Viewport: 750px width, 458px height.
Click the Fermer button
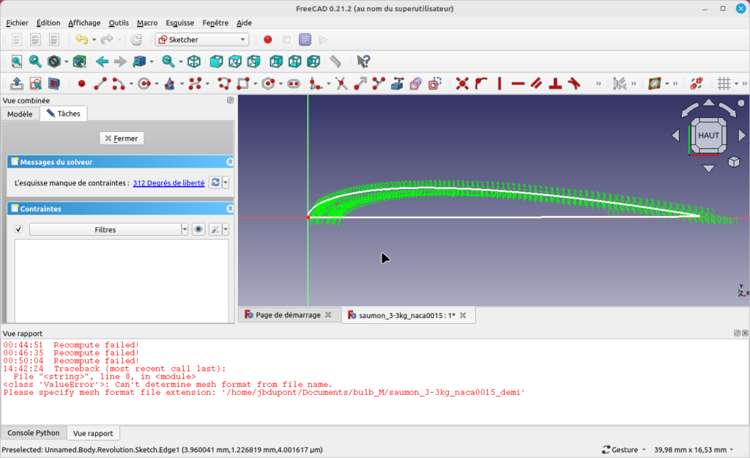coord(122,138)
